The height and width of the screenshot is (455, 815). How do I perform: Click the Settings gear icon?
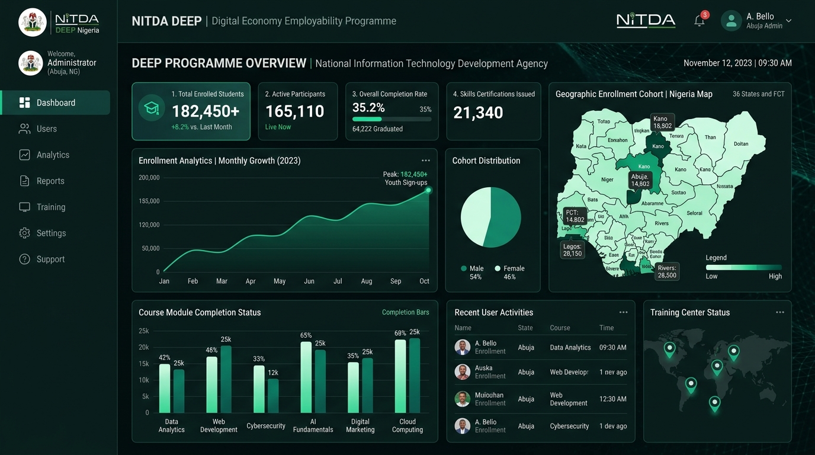[x=24, y=233]
